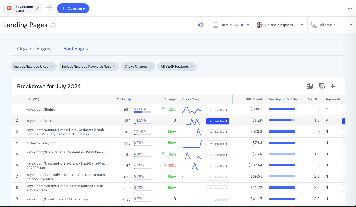
Task: Select the Paid Pages tab
Action: coord(76,49)
